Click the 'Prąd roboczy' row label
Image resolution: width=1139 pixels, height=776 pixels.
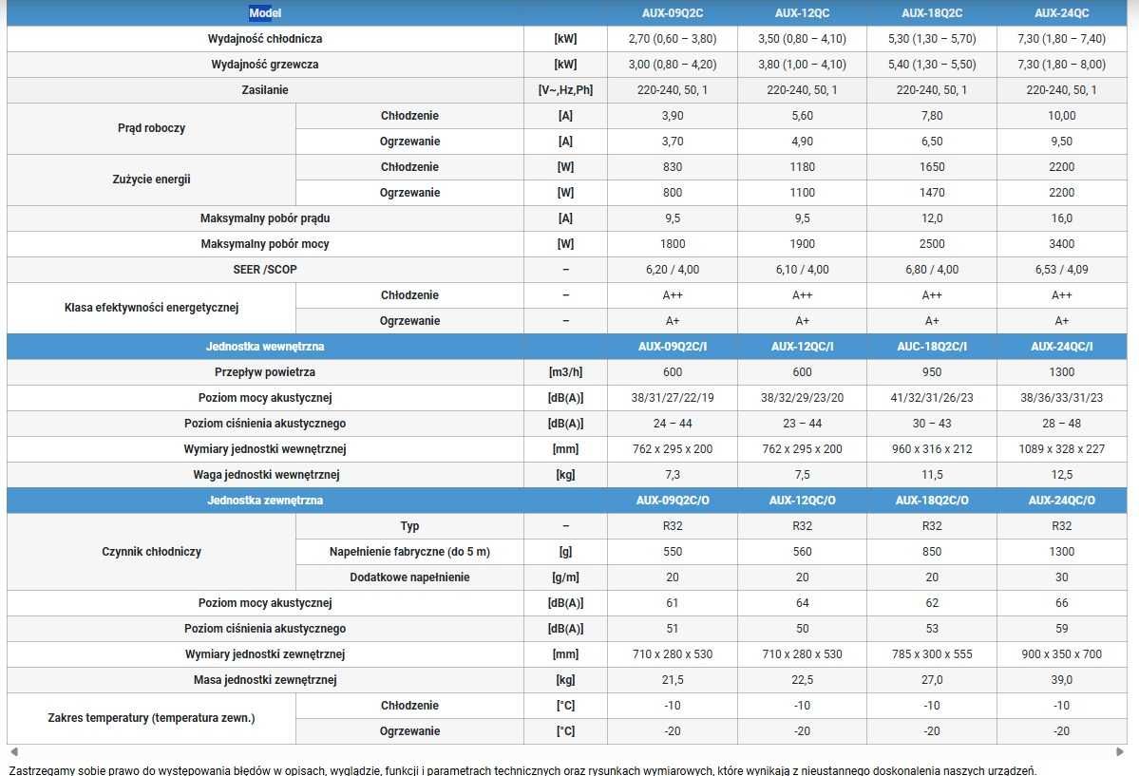click(x=151, y=128)
